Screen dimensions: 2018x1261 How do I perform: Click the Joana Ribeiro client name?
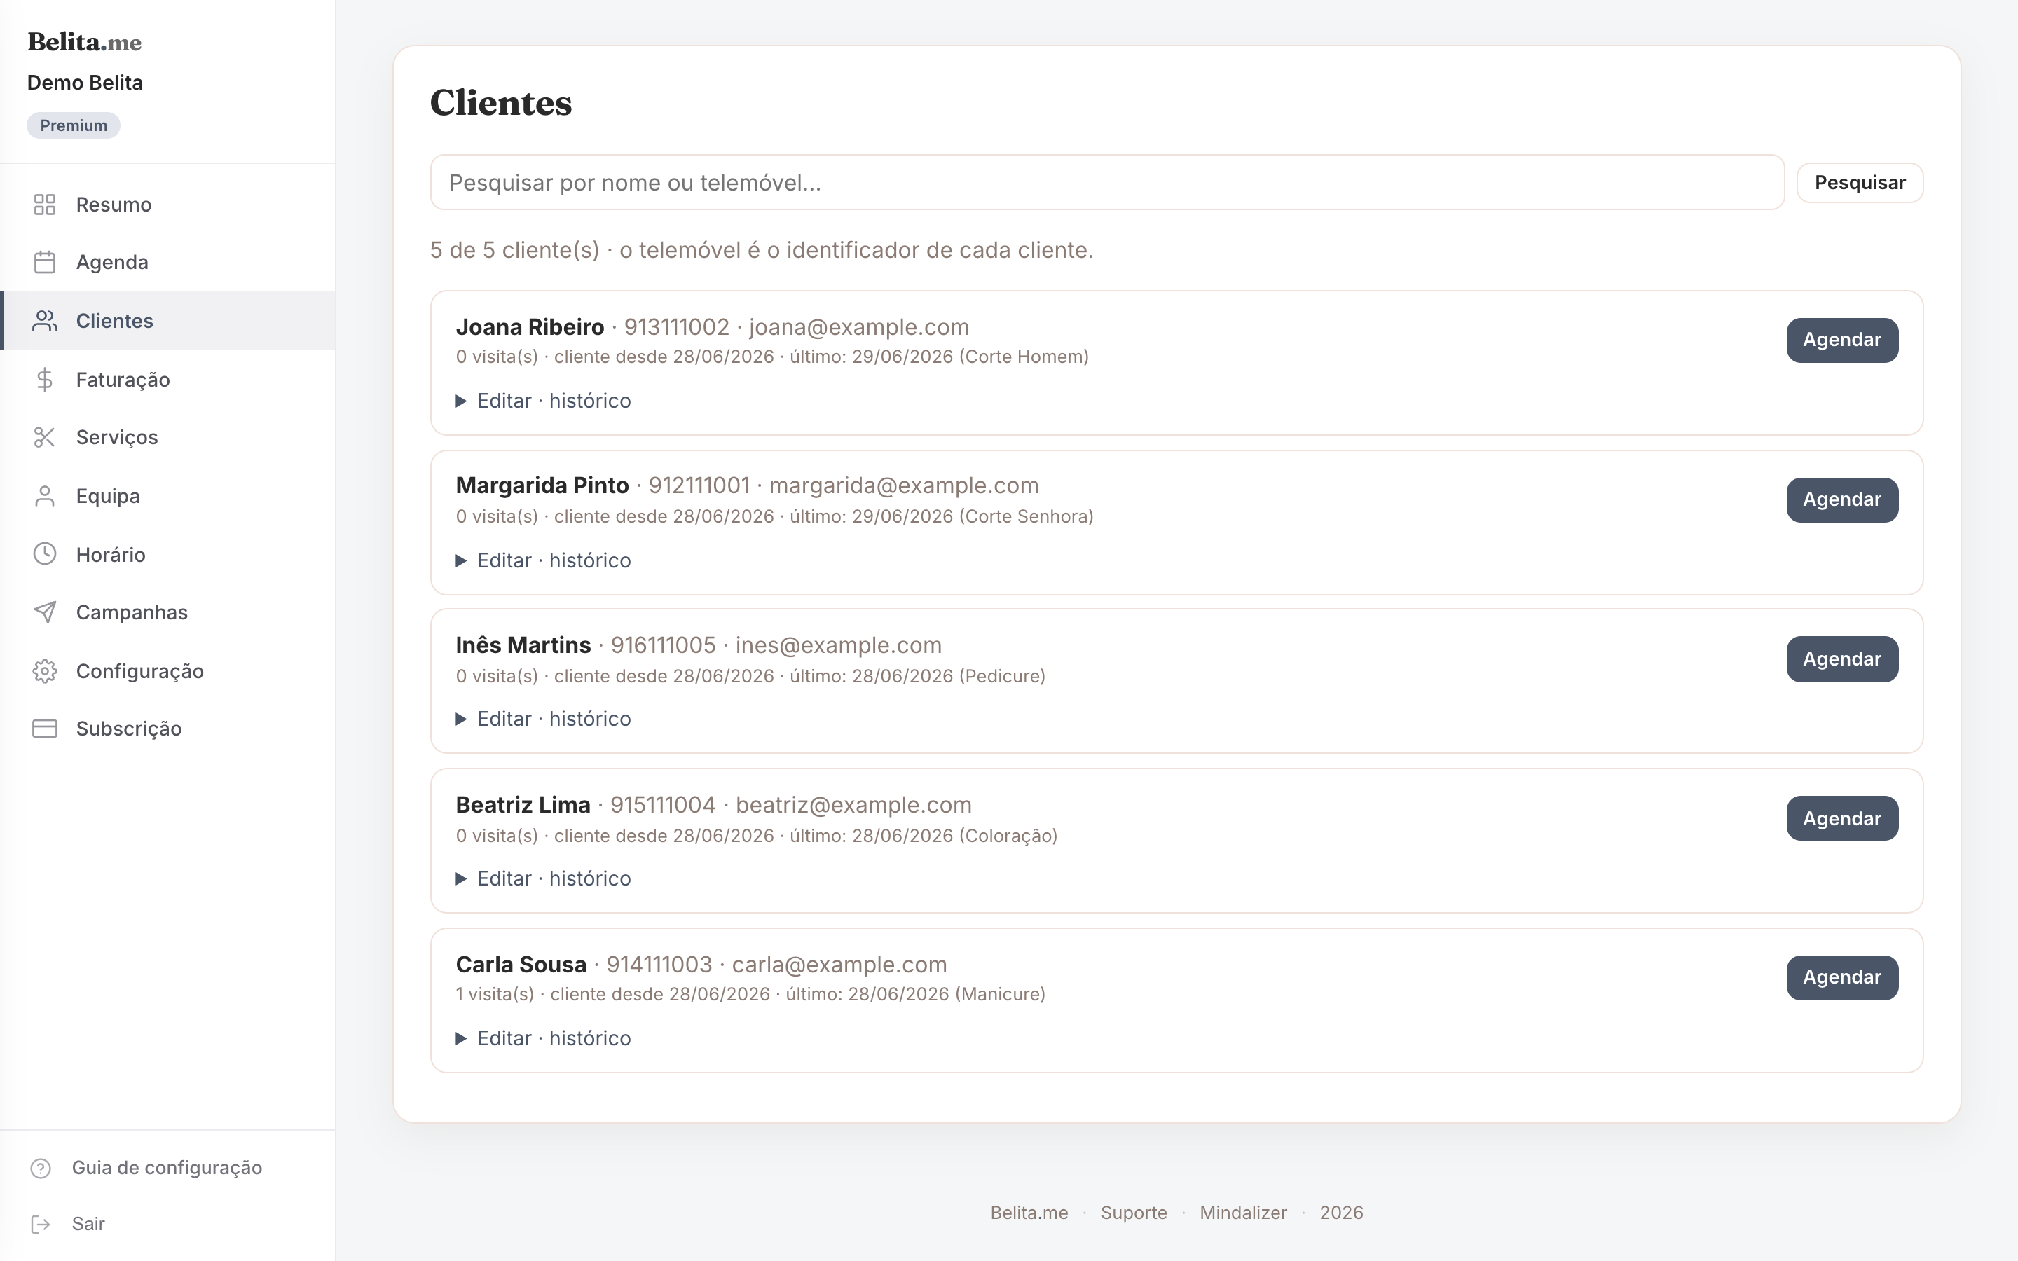(530, 327)
